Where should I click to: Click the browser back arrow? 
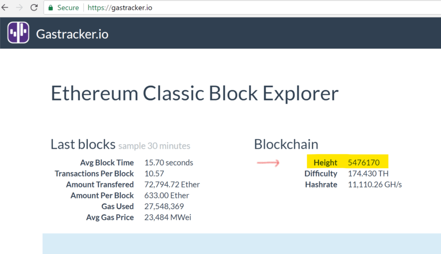coord(5,7)
